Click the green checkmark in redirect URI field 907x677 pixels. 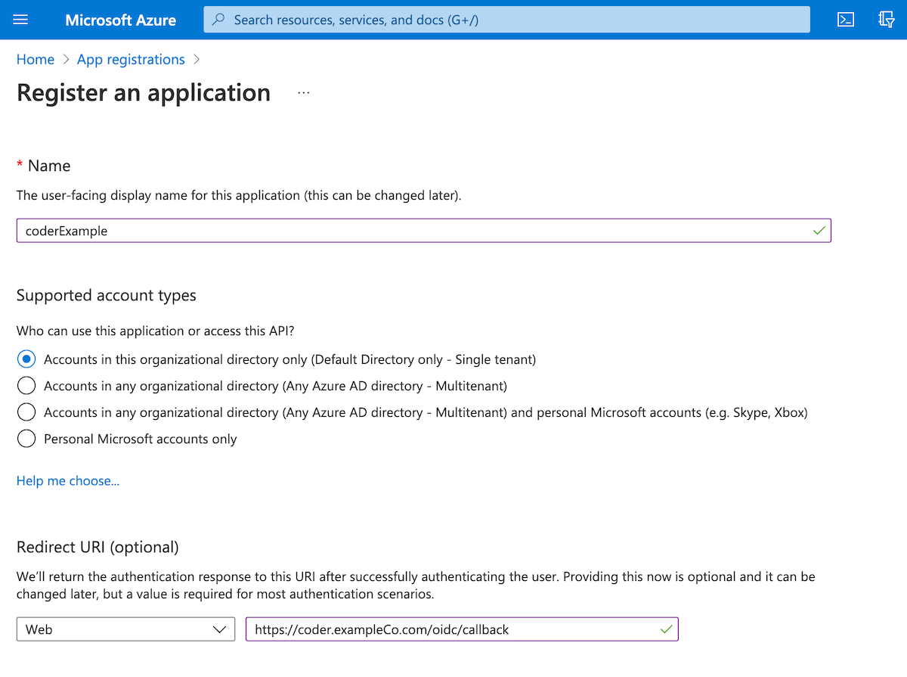pyautogui.click(x=666, y=629)
